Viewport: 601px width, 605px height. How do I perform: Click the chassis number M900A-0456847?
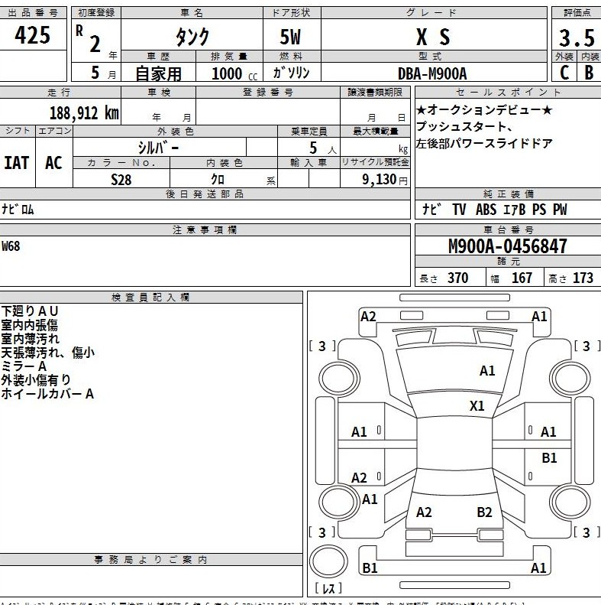pyautogui.click(x=507, y=246)
